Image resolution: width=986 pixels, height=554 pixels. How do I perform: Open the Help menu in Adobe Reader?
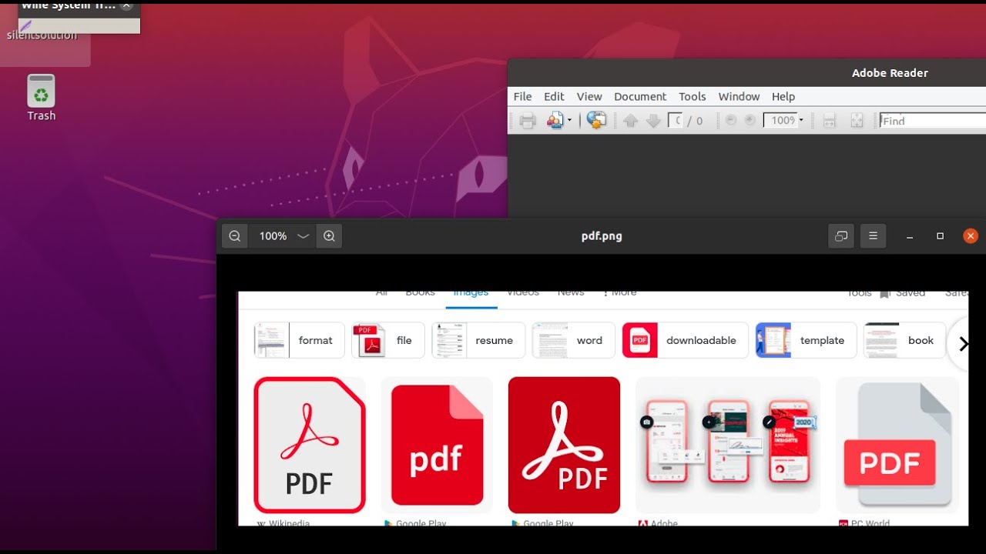(783, 96)
